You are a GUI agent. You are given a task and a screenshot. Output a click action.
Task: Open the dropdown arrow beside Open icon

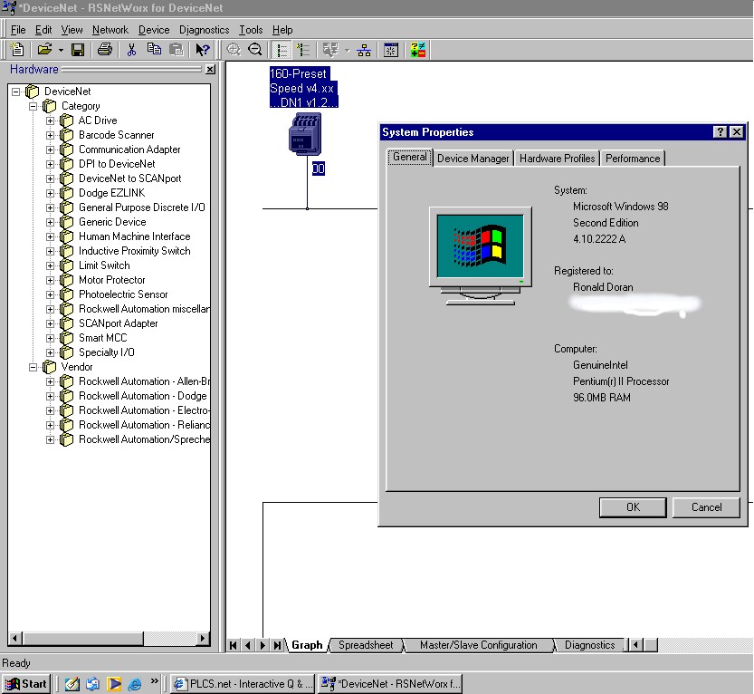tap(61, 50)
